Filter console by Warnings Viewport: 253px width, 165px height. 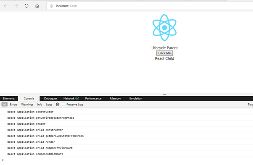[x=27, y=105]
